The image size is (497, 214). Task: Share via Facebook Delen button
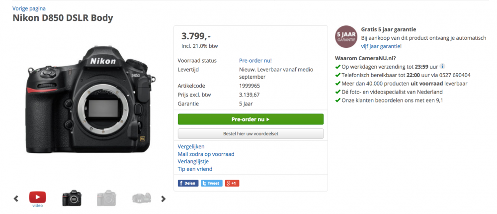coord(188,183)
